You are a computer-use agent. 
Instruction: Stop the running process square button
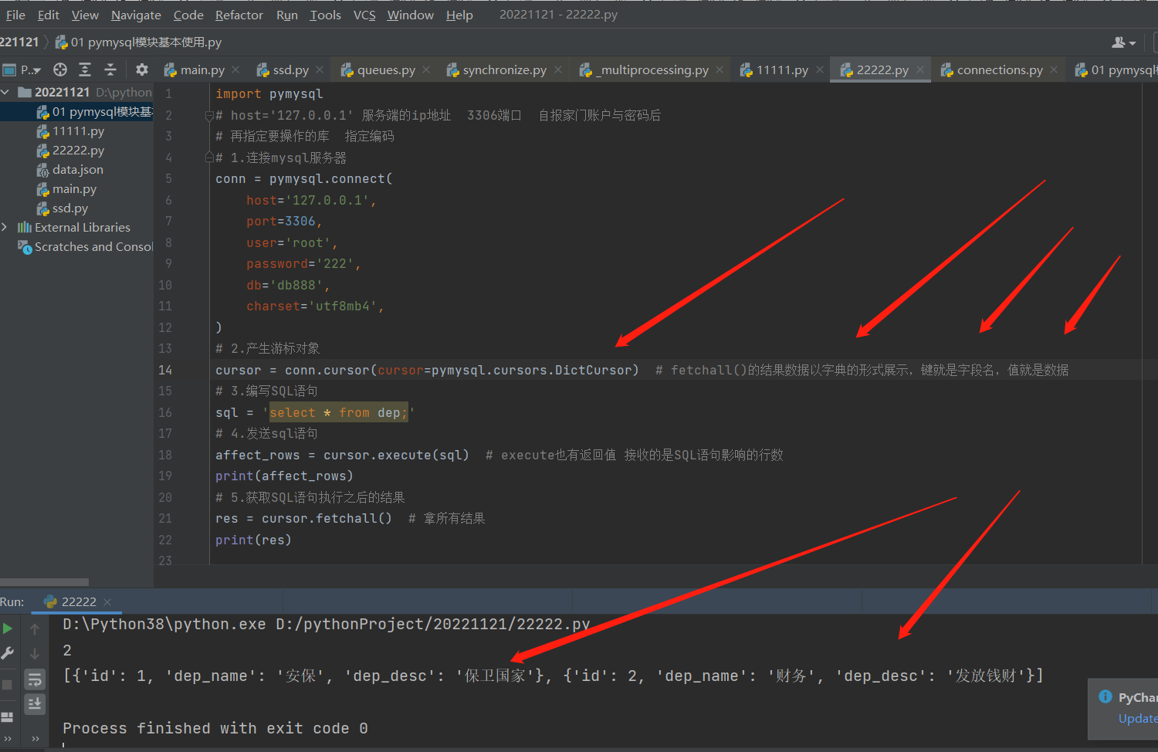(8, 684)
